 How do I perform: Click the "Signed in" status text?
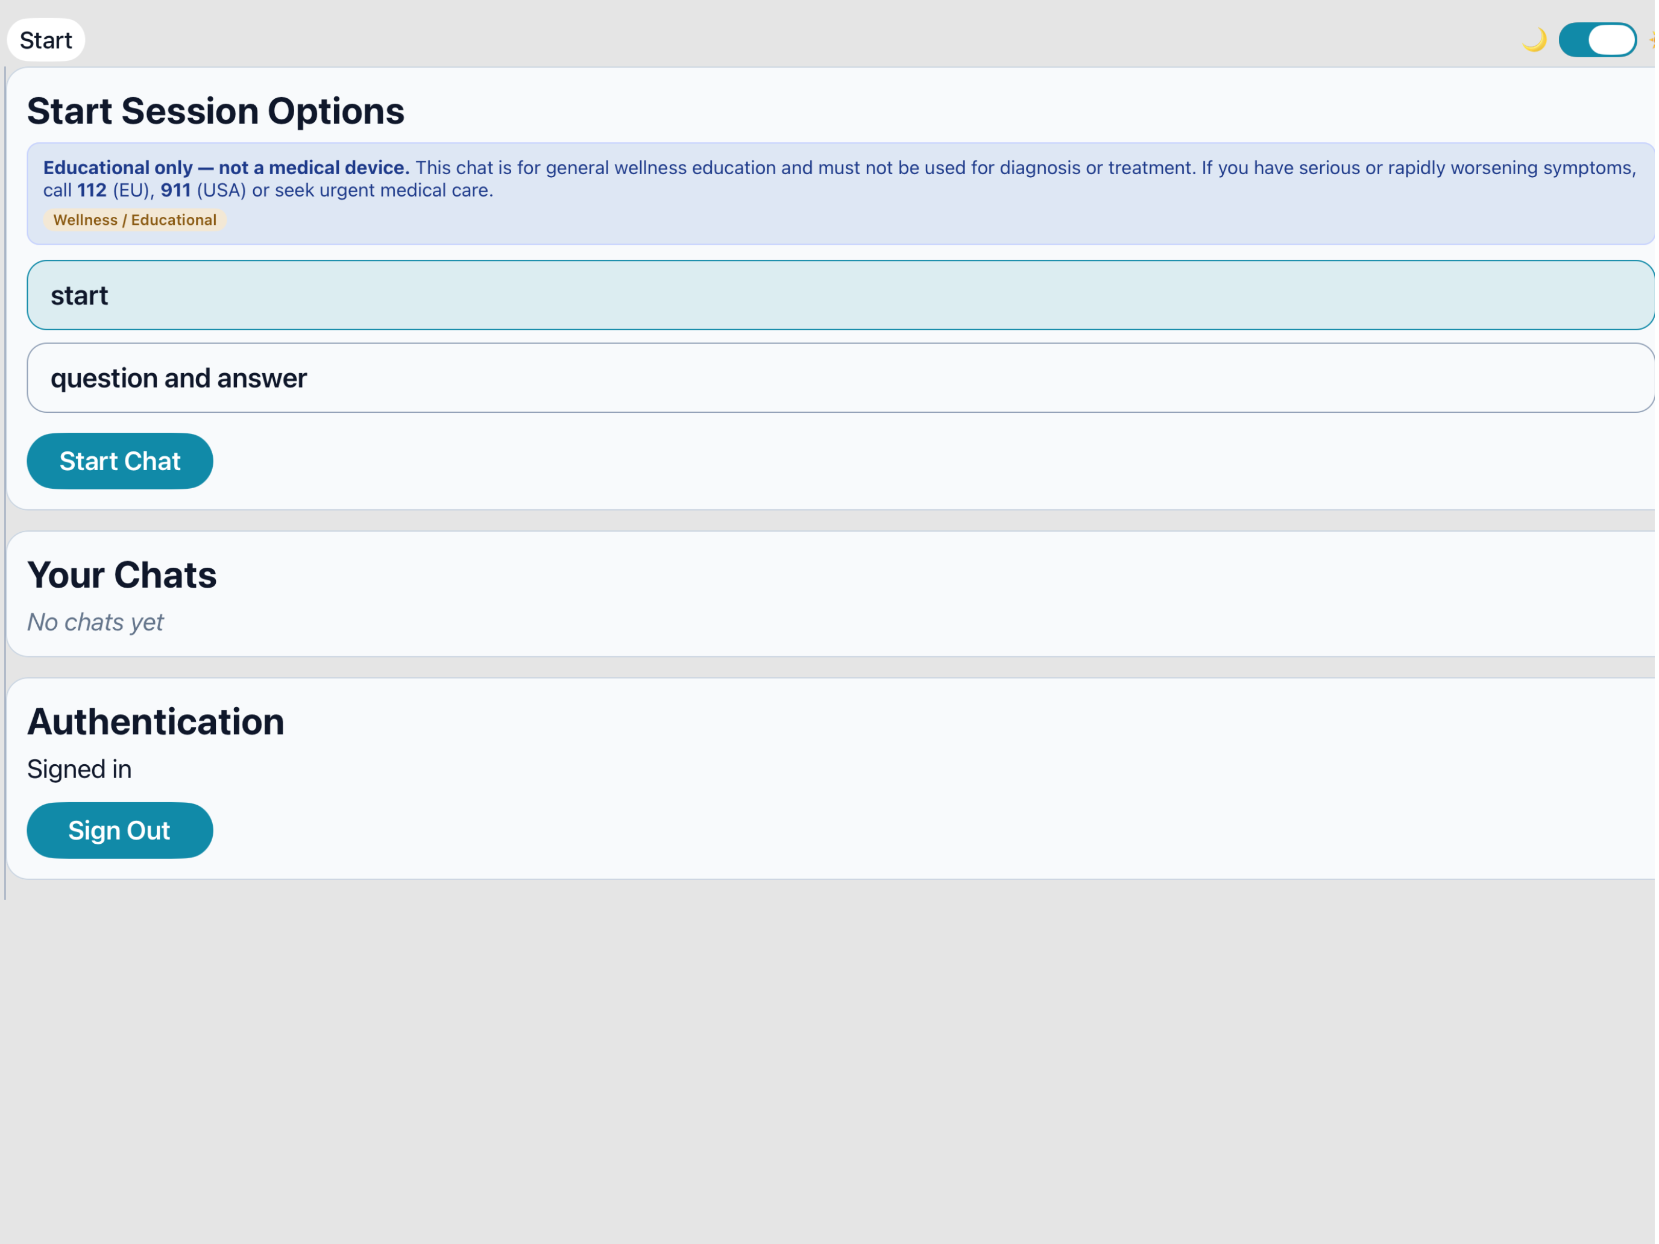click(80, 768)
